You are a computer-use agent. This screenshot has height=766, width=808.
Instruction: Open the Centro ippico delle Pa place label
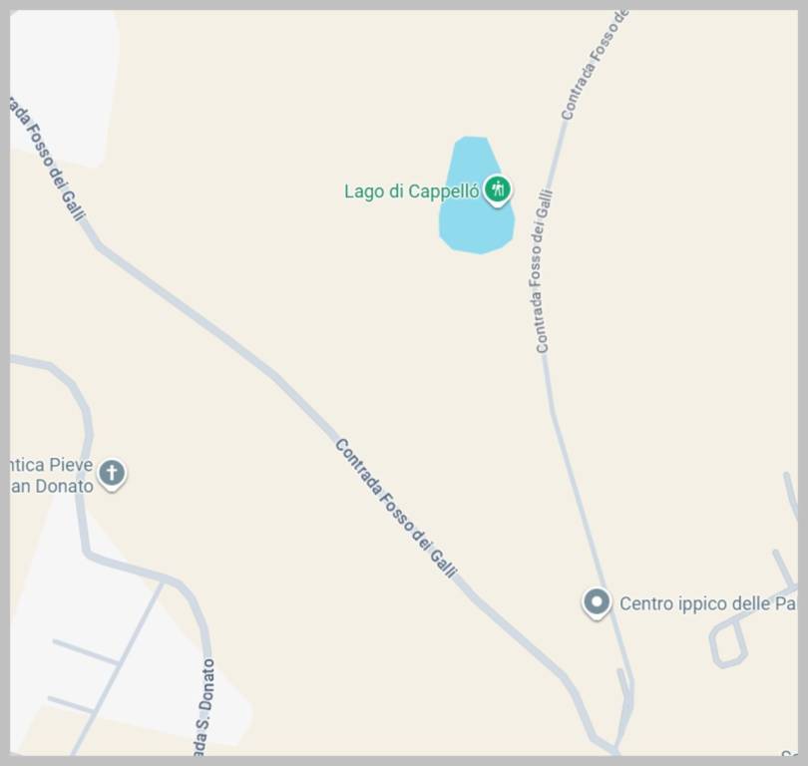(707, 603)
